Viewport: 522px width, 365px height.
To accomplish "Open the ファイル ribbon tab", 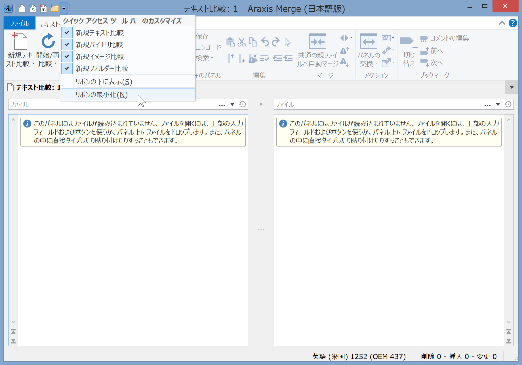I will point(19,23).
